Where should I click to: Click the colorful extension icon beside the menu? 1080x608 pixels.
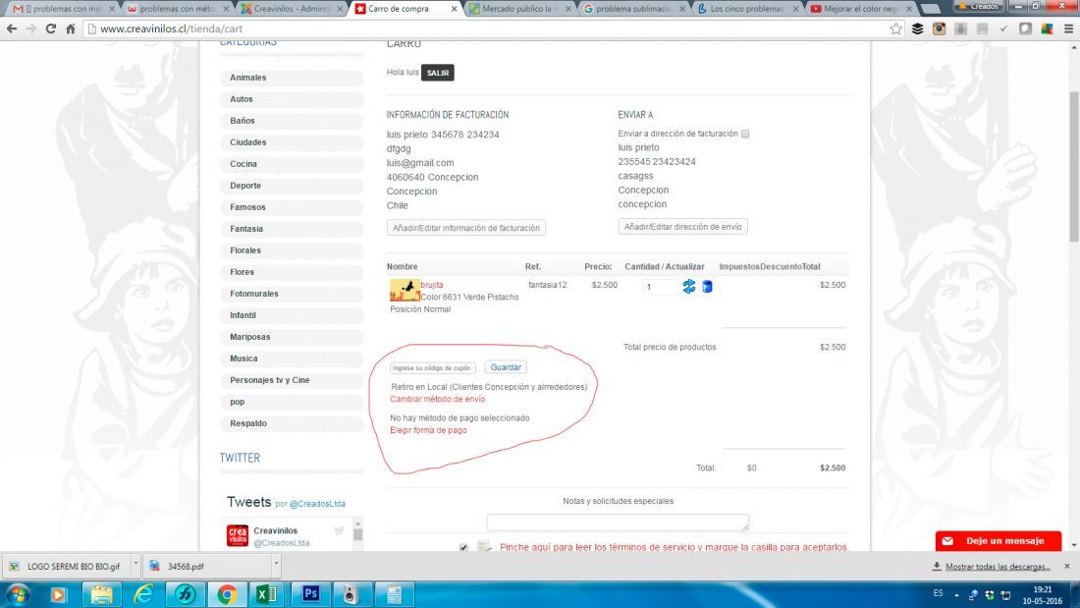tap(1047, 28)
